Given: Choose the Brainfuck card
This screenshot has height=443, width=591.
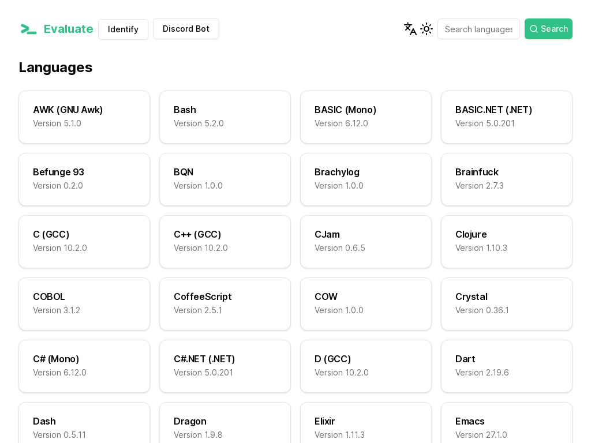Looking at the screenshot, I should 507,179.
